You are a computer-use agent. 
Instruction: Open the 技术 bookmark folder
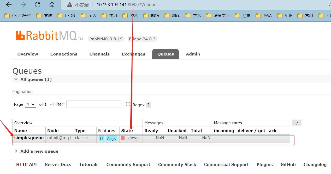pyautogui.click(x=131, y=16)
